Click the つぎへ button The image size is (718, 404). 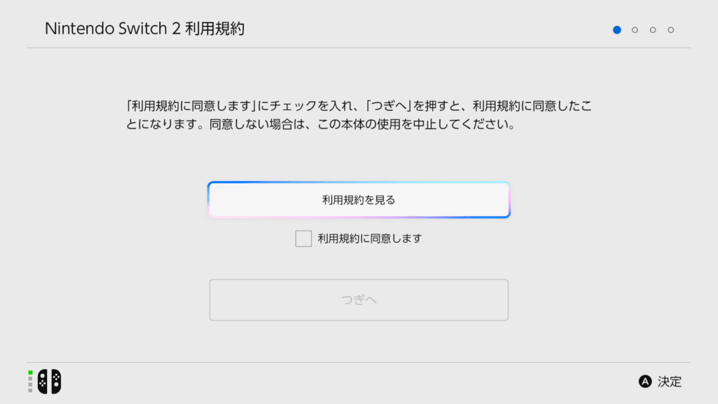point(359,300)
